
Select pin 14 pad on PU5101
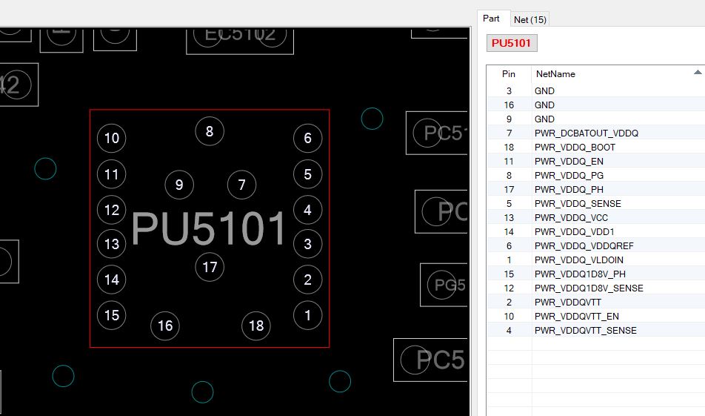click(x=112, y=280)
